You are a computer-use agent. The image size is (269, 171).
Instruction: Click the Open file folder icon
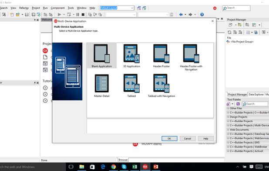pyautogui.click(x=18, y=14)
